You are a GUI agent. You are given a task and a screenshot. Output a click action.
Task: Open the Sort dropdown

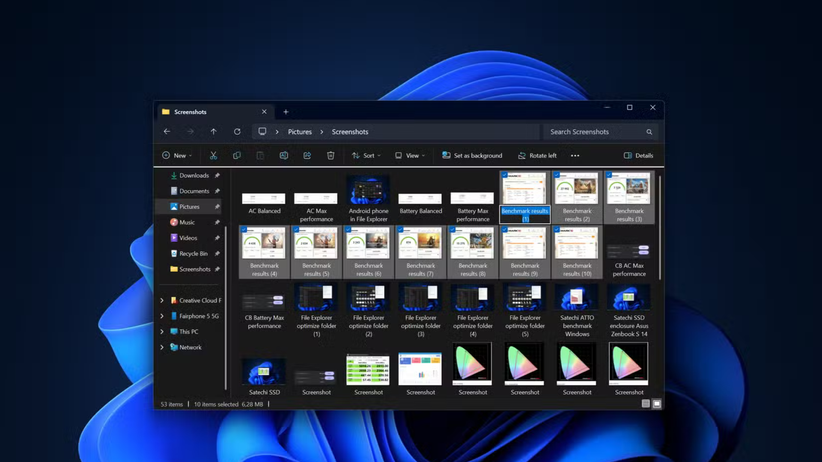(366, 155)
